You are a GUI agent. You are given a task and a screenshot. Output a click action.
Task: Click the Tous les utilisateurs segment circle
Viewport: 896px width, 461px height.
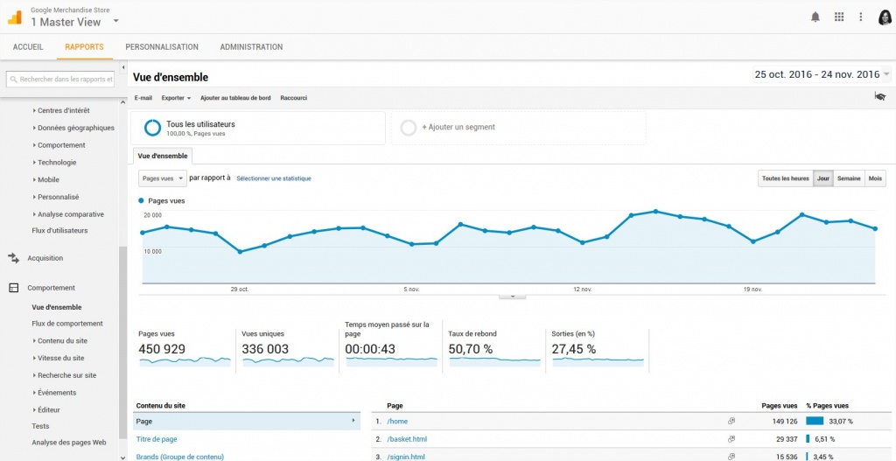coord(152,128)
